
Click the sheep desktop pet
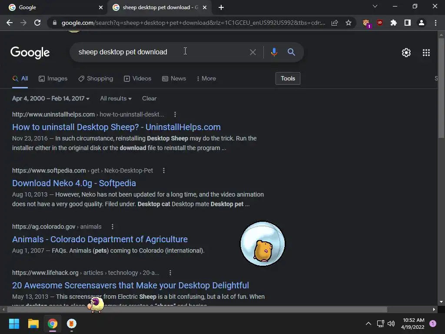pos(96,304)
